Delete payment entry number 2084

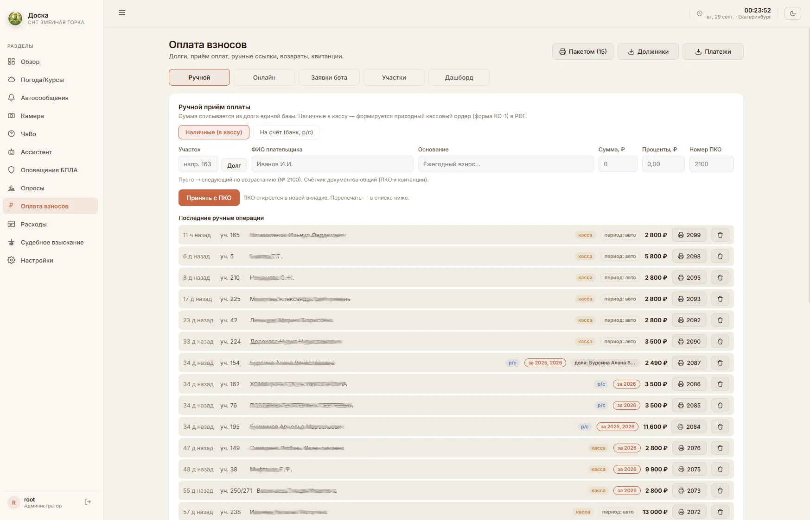[x=720, y=427]
